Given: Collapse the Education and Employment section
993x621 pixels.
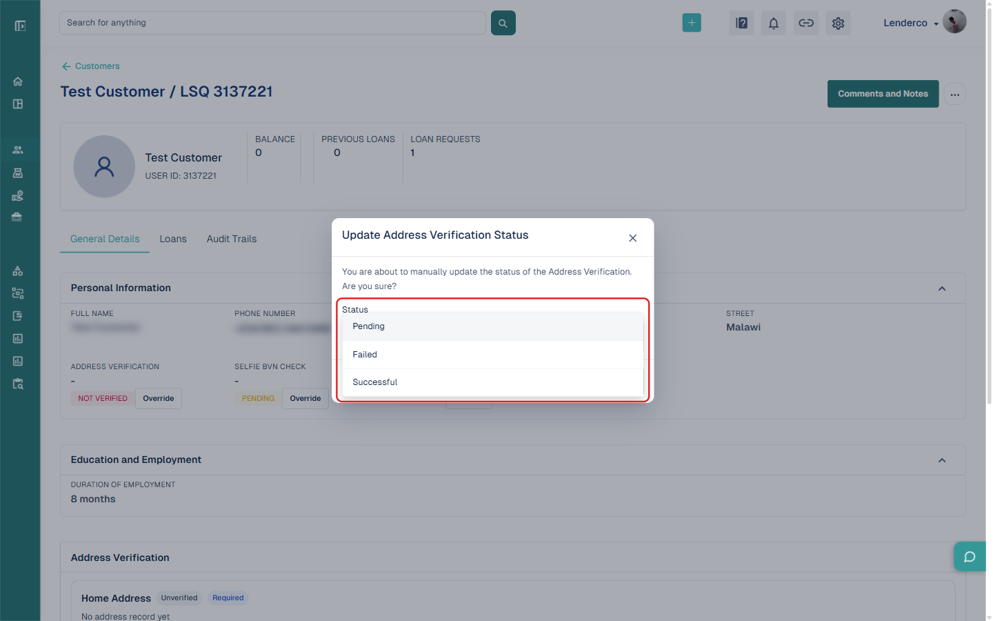Looking at the screenshot, I should (942, 460).
